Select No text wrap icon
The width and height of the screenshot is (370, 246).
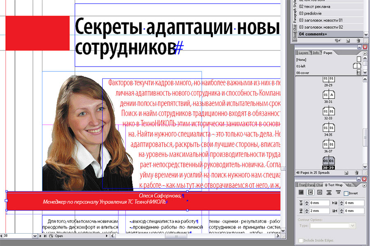(301, 193)
